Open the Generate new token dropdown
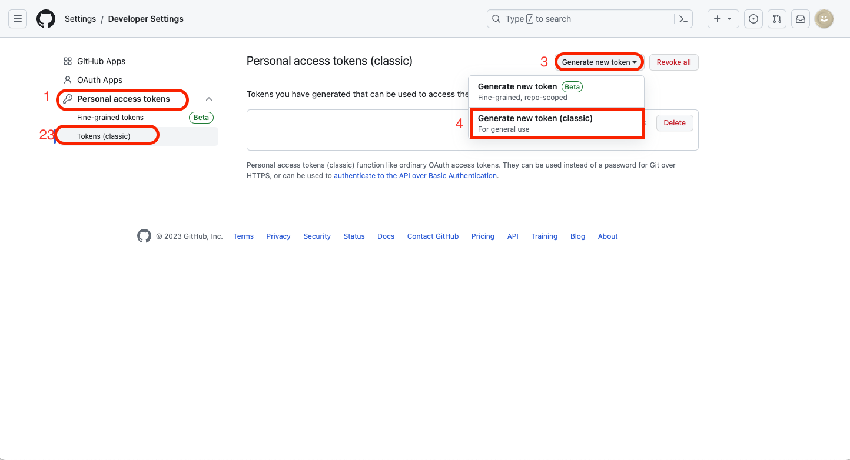850x460 pixels. 599,62
